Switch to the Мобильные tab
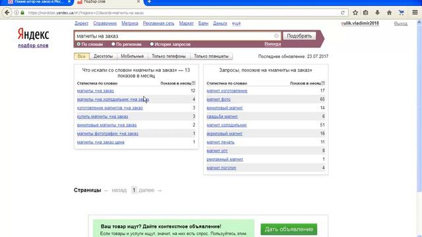Screen dimensions: 422x237 (132, 56)
